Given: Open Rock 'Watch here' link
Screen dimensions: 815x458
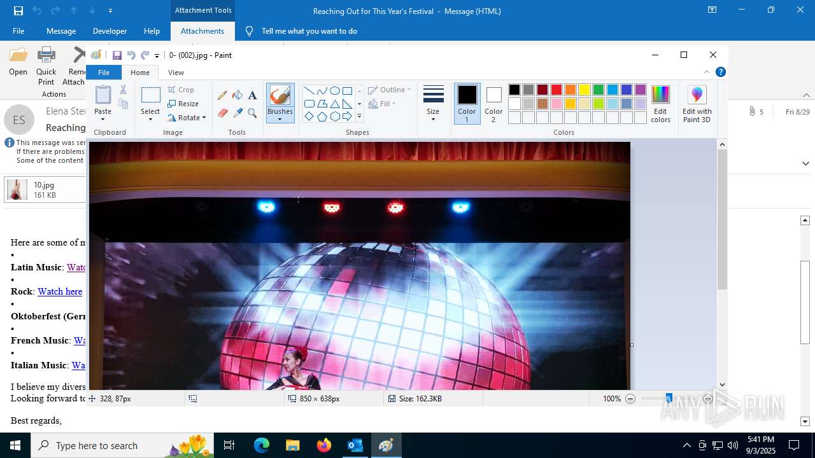Looking at the screenshot, I should point(60,291).
